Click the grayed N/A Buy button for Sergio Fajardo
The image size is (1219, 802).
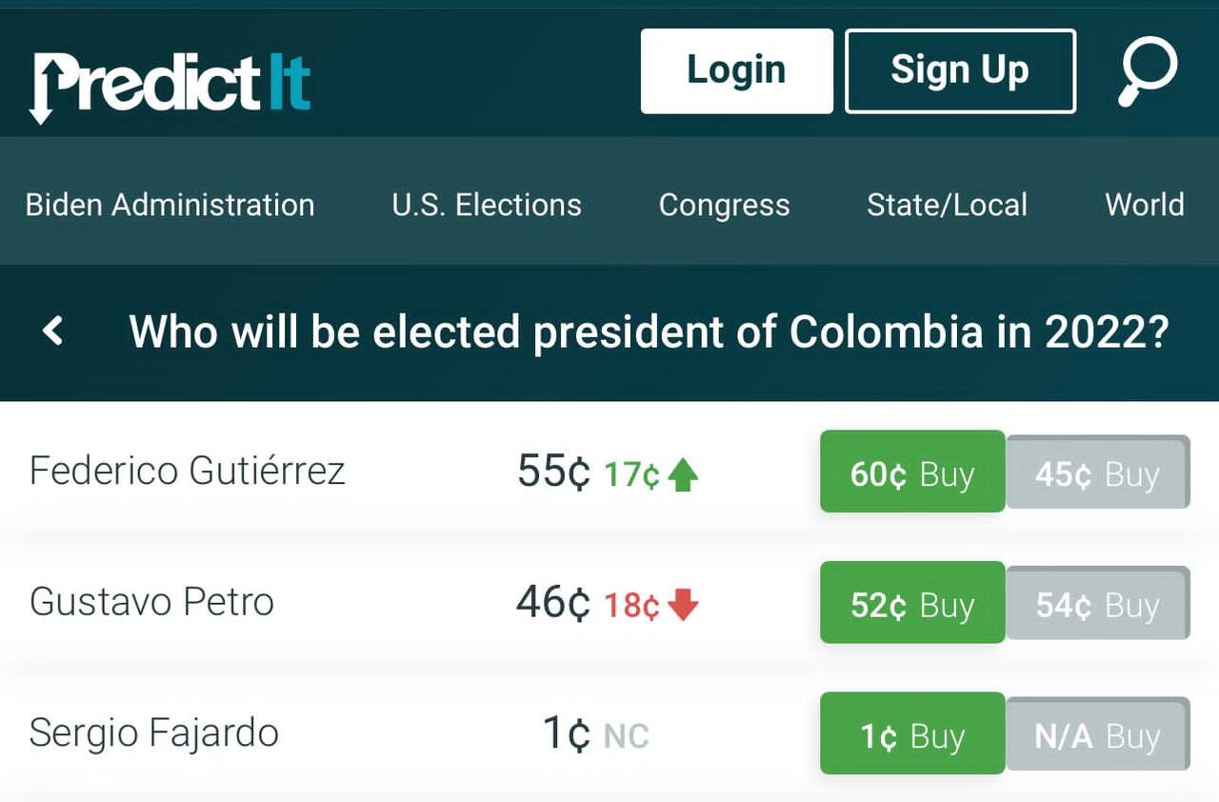click(x=1097, y=733)
